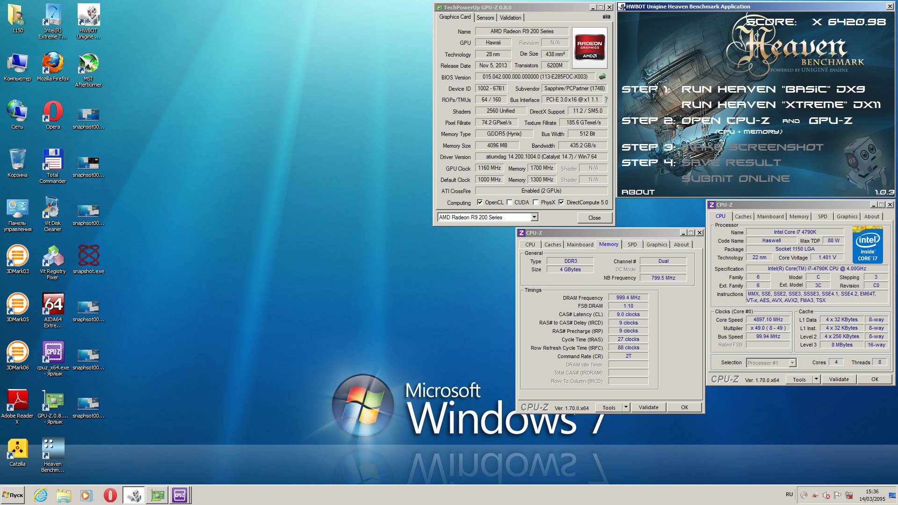This screenshot has width=898, height=505.
Task: Launch MSI Afterburner from desktop
Action: (x=88, y=70)
